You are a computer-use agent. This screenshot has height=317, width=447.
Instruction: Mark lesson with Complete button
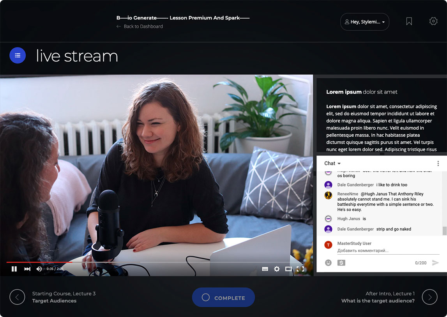click(x=223, y=298)
